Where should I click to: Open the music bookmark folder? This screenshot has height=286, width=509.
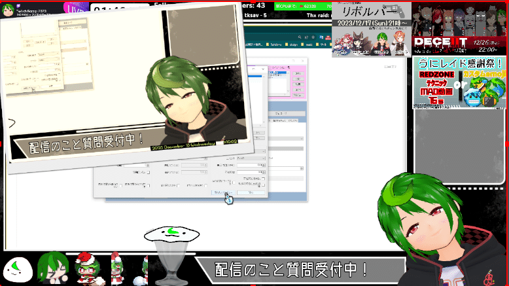click(307, 45)
